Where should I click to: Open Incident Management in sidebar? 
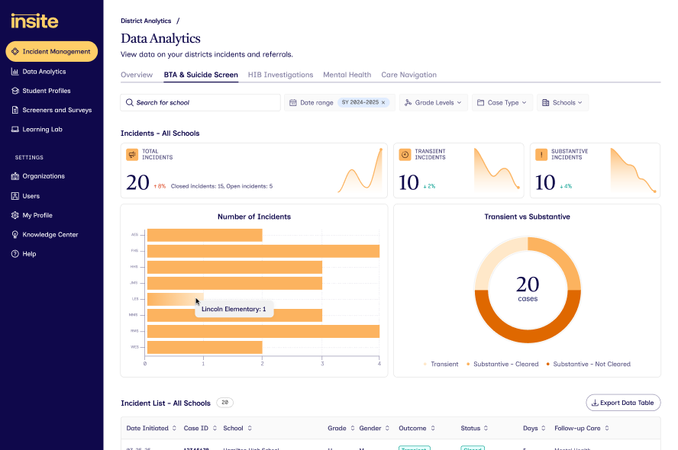[51, 51]
